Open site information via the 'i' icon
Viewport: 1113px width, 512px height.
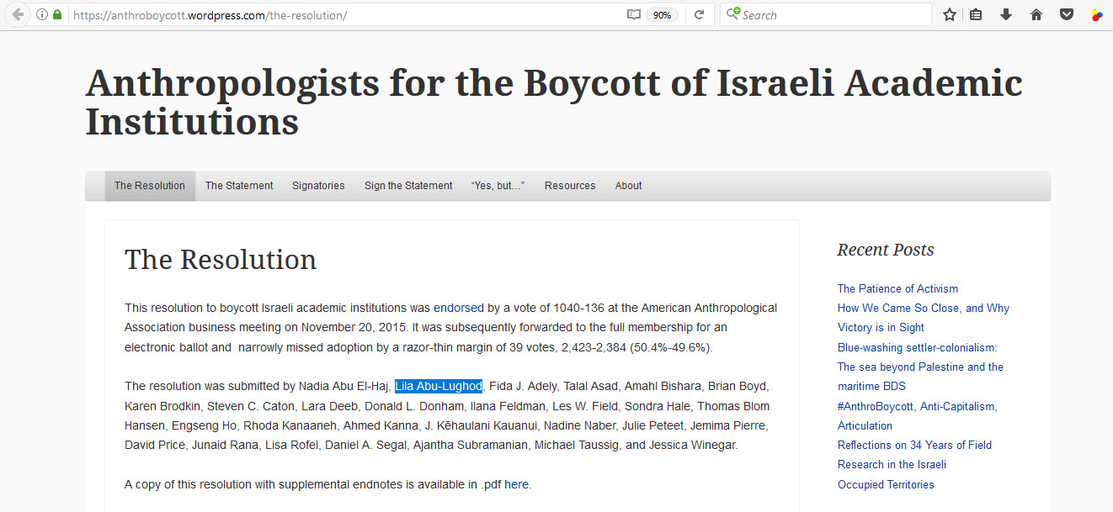(40, 14)
